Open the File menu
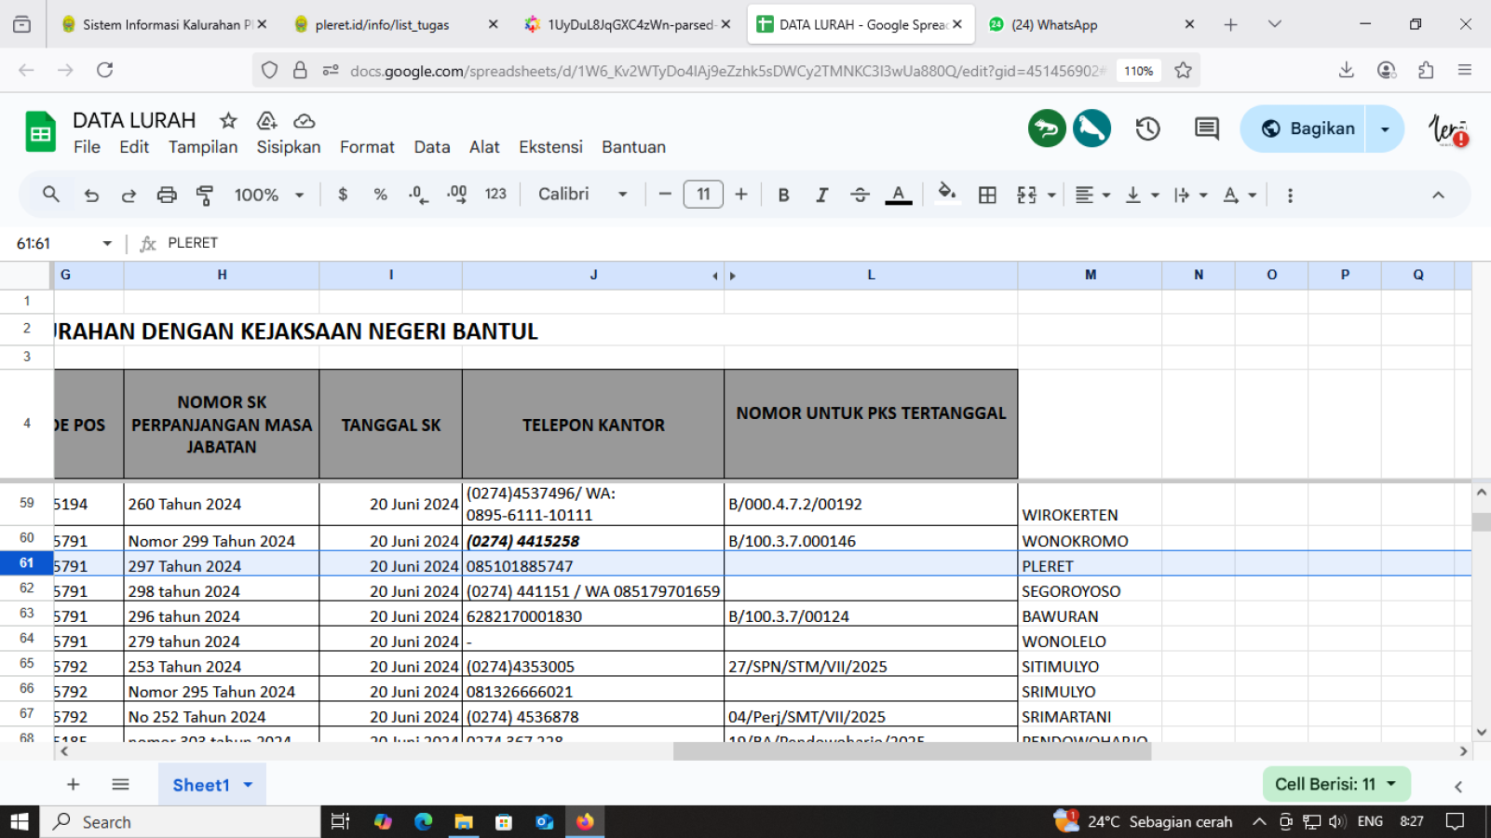Viewport: 1491px width, 838px height. (x=87, y=147)
